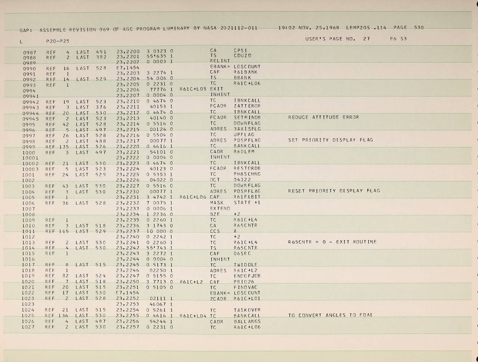Click the 'BZF' opcode
This screenshot has height=362, width=478.
click(x=215, y=214)
